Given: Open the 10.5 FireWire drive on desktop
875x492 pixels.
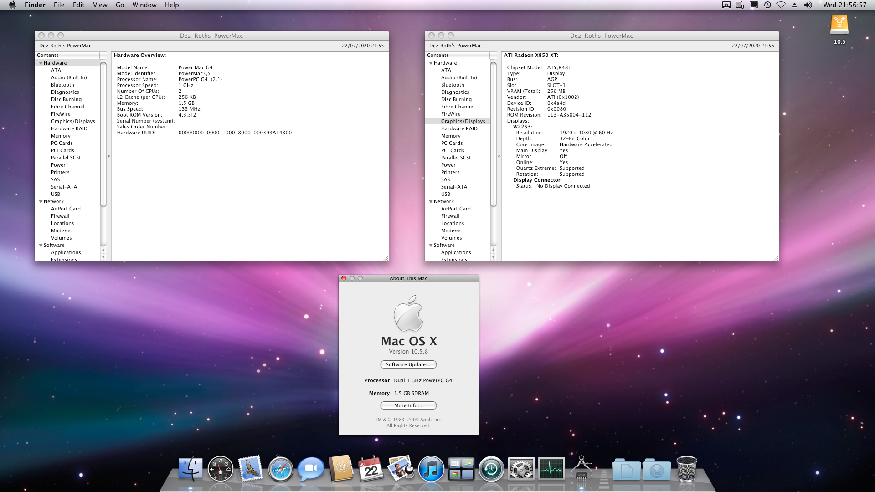Looking at the screenshot, I should coord(839,25).
